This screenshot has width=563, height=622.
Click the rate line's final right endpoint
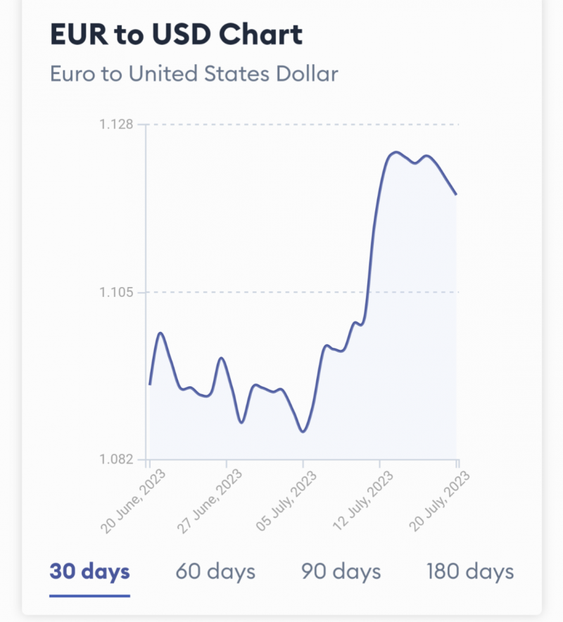click(457, 194)
